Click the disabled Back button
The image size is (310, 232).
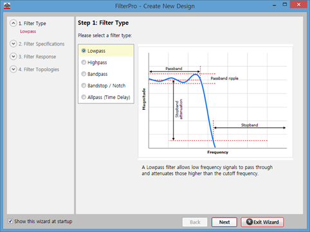(x=195, y=222)
